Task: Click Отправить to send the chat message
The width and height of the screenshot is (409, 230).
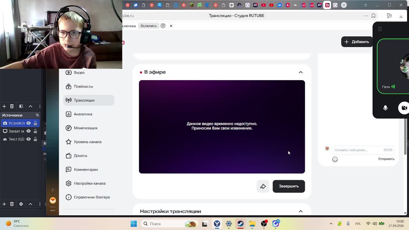Action: 386,159
